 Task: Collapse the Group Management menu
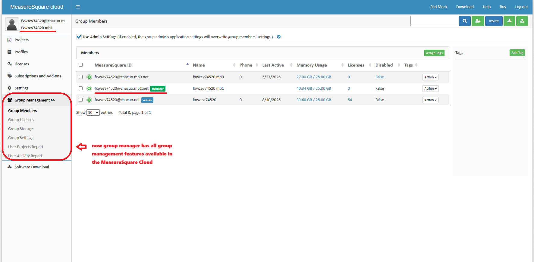(x=35, y=100)
